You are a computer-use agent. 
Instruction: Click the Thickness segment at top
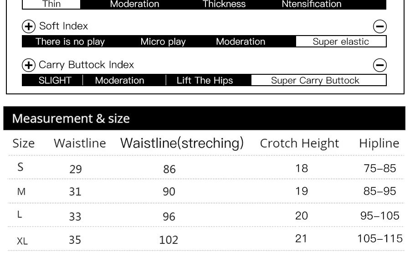click(224, 4)
